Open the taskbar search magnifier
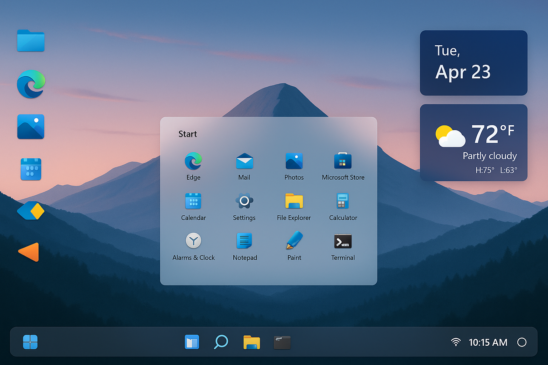The height and width of the screenshot is (365, 548). [x=221, y=342]
